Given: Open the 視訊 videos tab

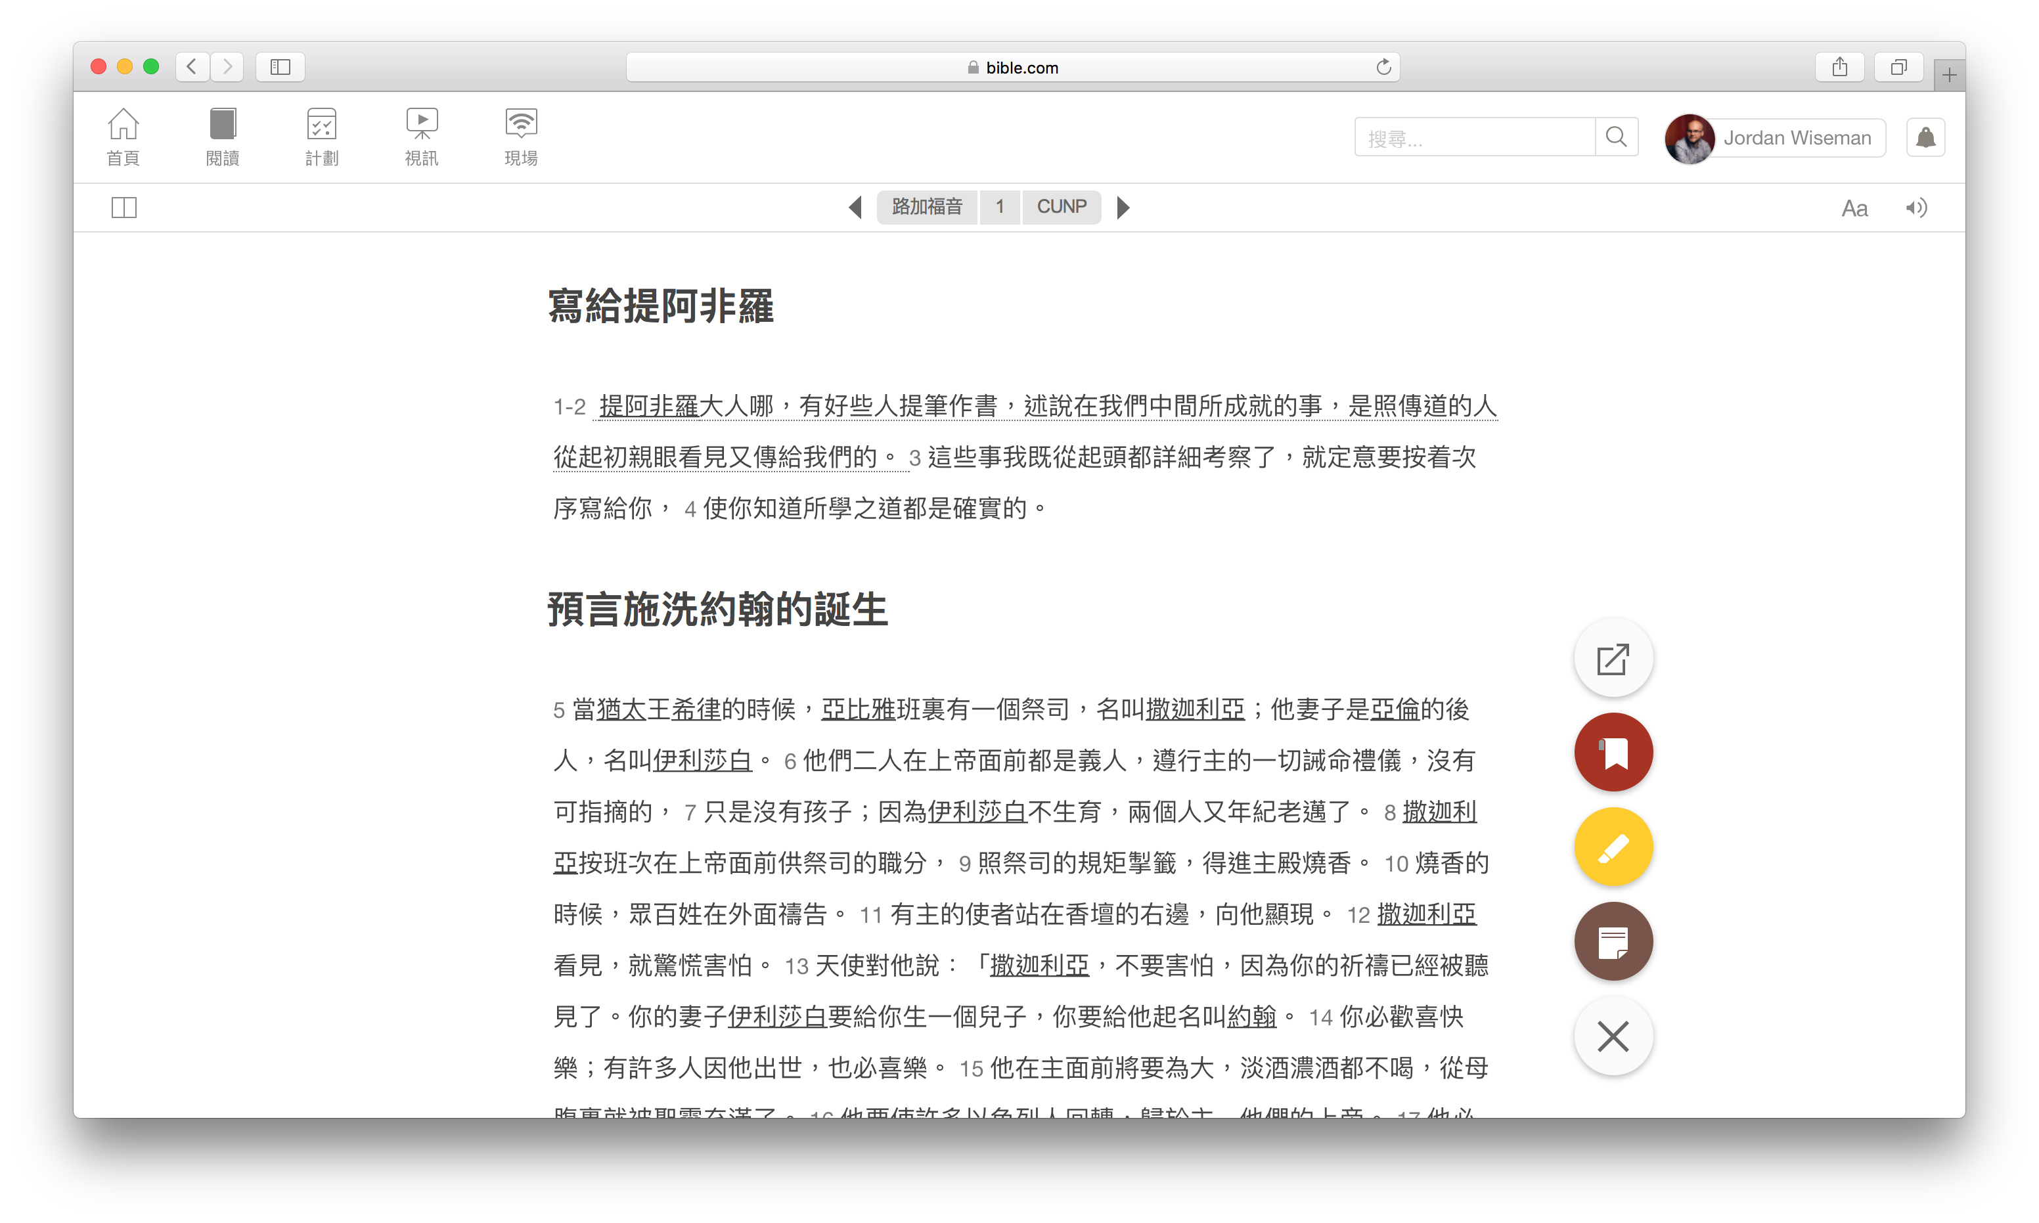Looking at the screenshot, I should pyautogui.click(x=421, y=138).
